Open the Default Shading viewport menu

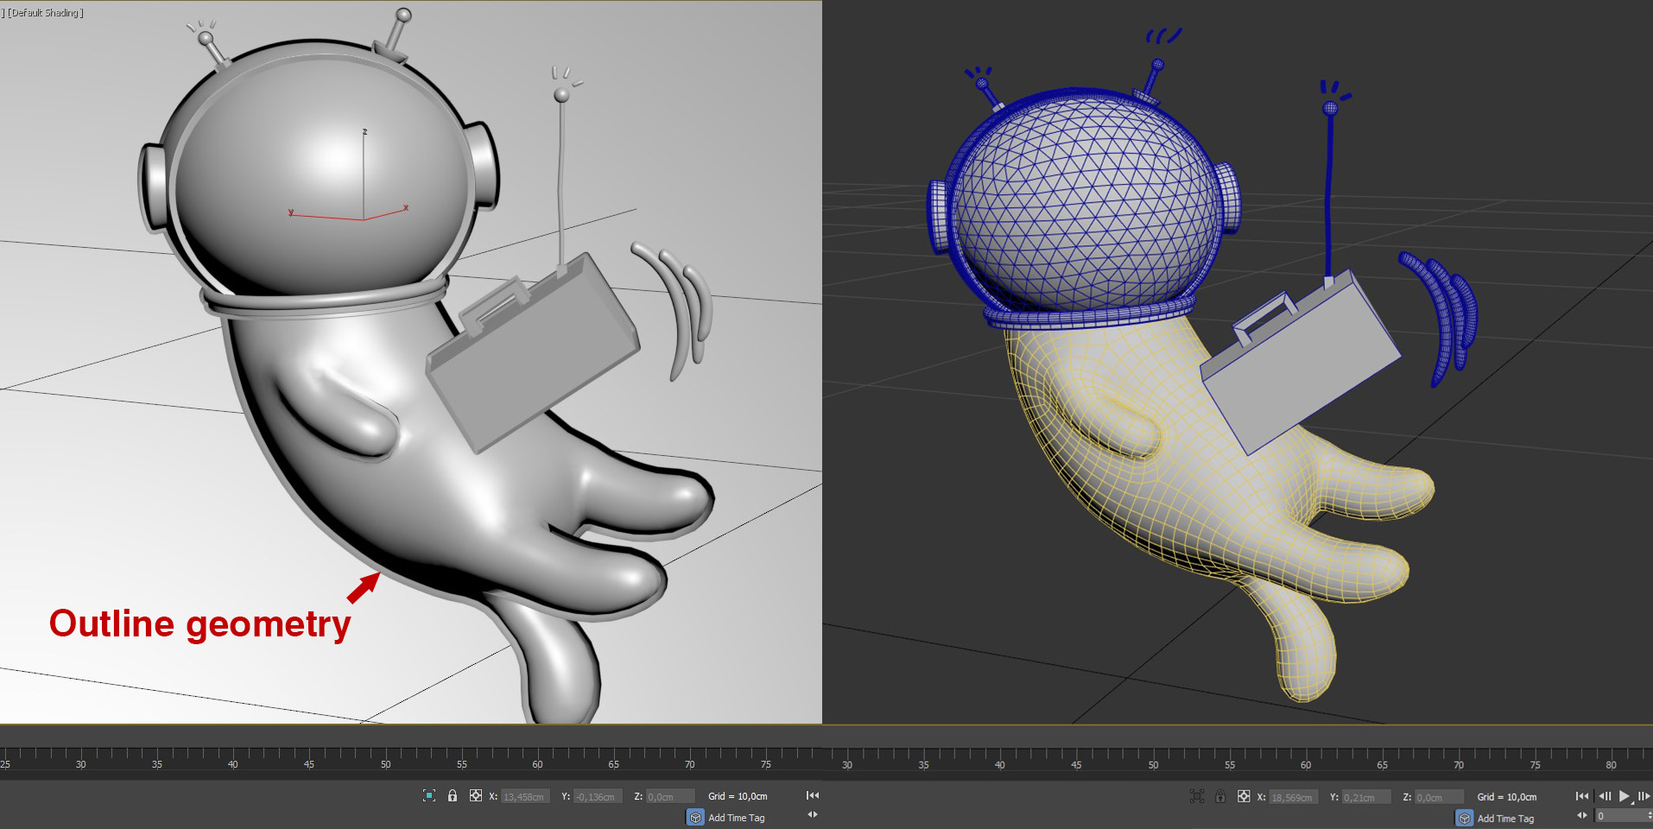pyautogui.click(x=46, y=13)
